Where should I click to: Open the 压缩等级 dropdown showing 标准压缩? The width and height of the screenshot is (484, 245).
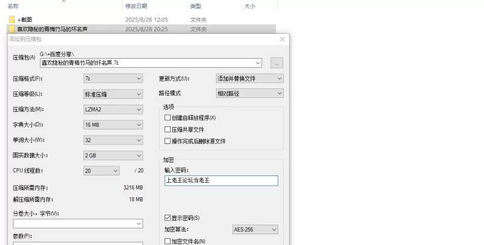point(113,94)
